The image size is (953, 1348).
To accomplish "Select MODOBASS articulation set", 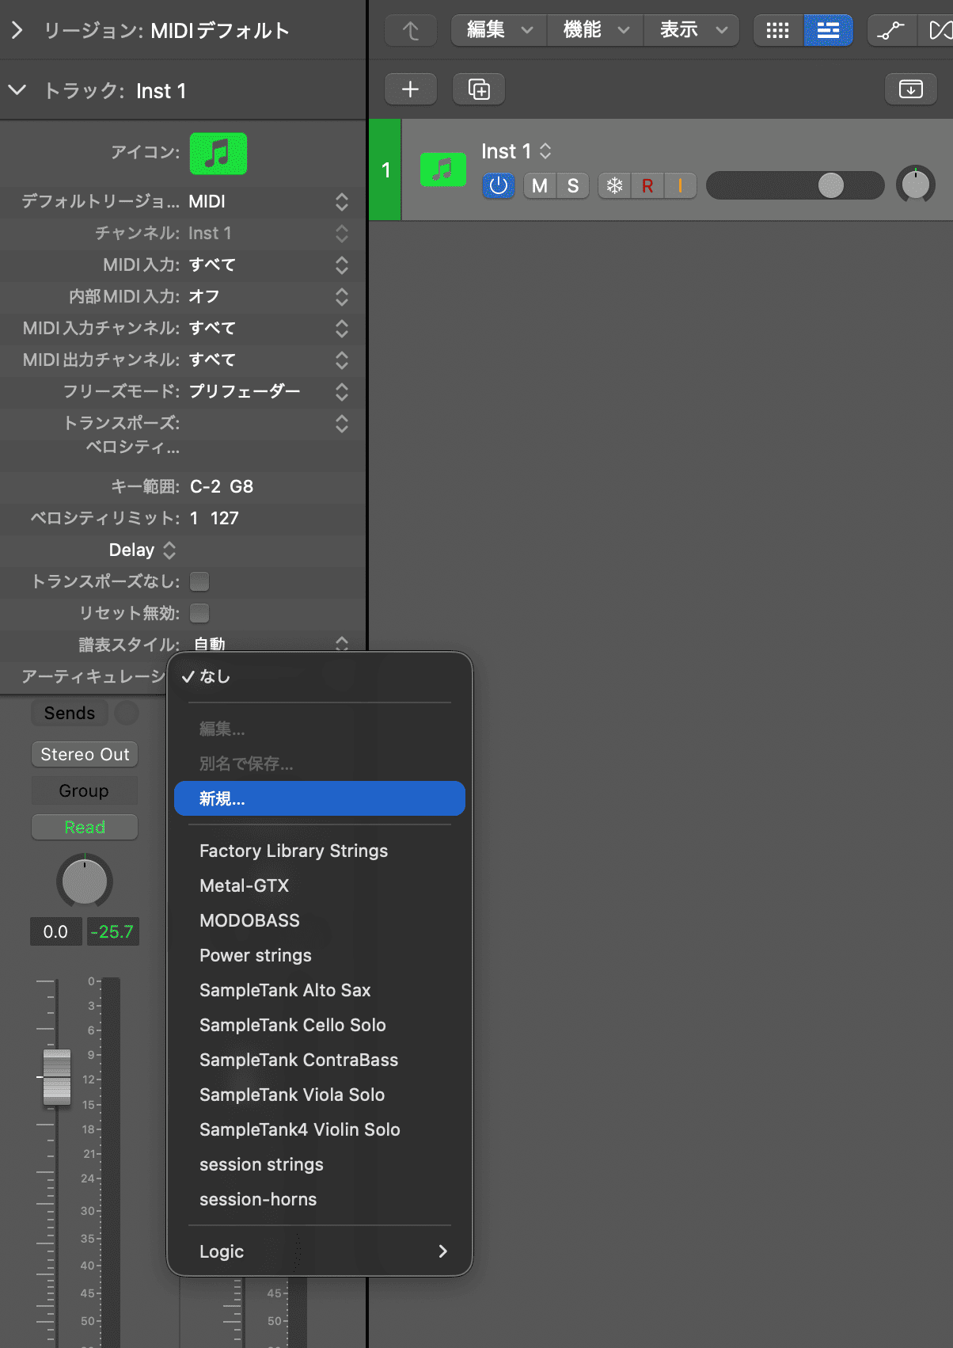I will pos(320,920).
